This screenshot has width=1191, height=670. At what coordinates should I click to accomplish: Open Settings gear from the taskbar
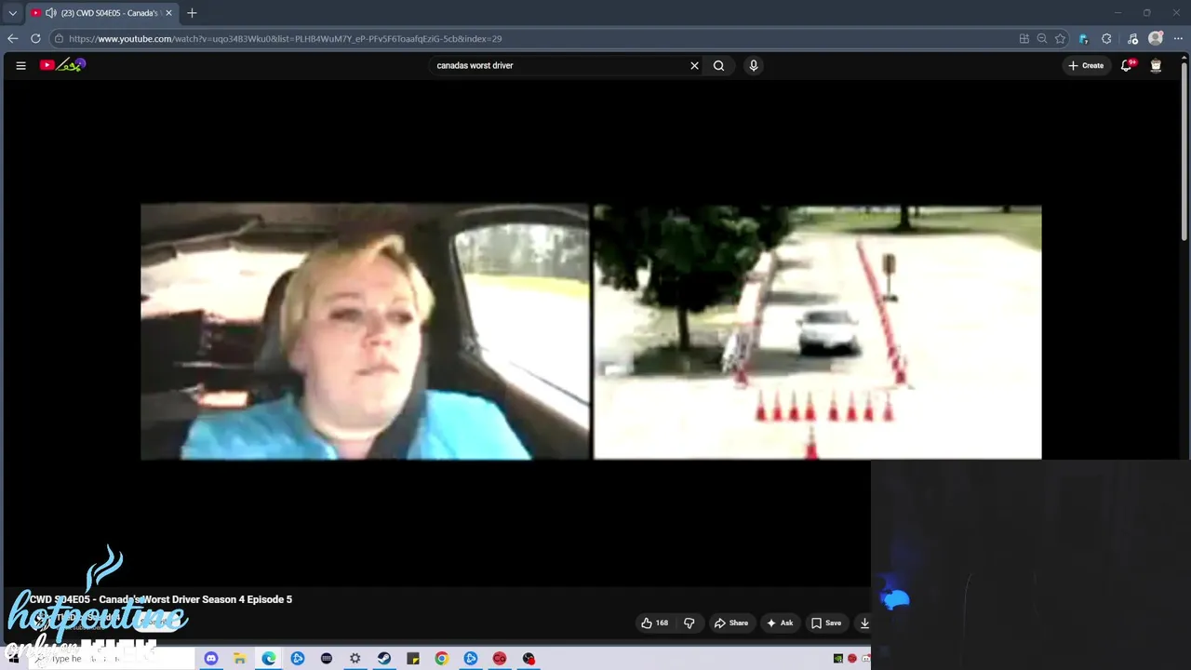point(355,658)
